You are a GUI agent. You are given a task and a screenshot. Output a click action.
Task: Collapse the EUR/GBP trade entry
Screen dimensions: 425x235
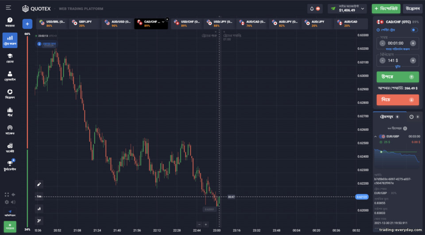click(x=375, y=137)
